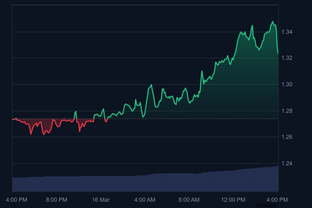Screen dimensions: 312x208
Task: Click the 1.34 price level label
Action: coord(287,31)
